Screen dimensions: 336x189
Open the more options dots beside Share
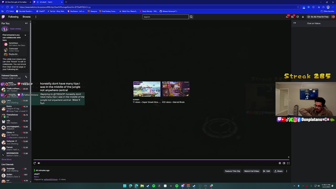[287, 171]
